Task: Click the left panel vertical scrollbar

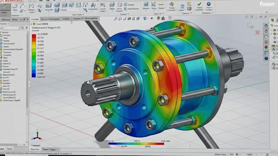Action: [x=27, y=70]
